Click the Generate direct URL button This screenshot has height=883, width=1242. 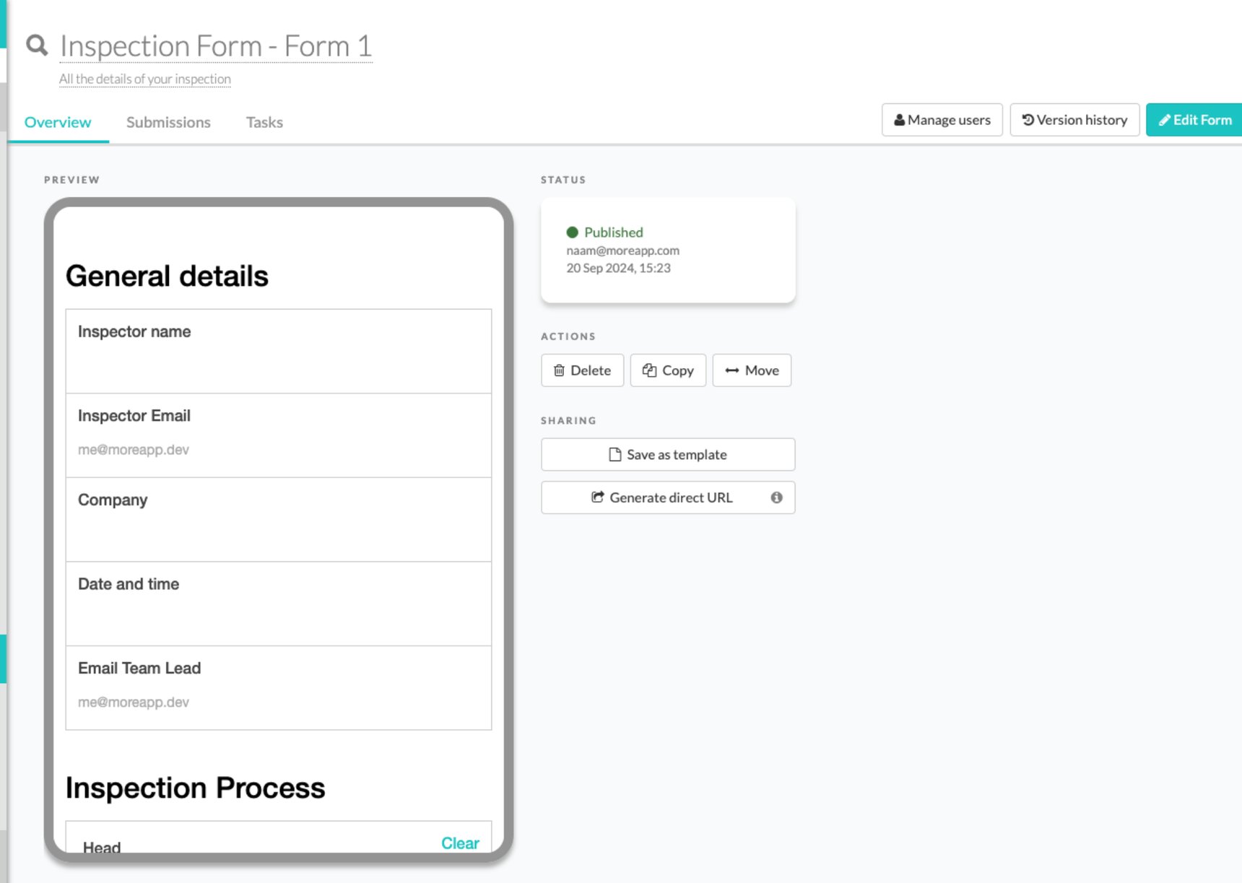coord(666,497)
